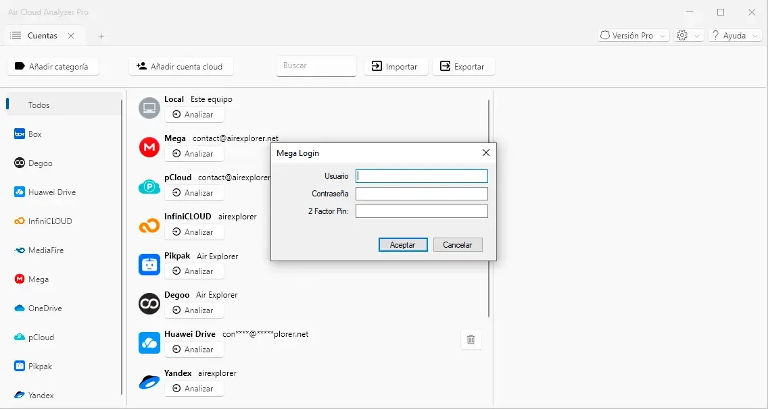This screenshot has height=409, width=768.
Task: Click the 2 Factor Pin field
Action: (422, 211)
